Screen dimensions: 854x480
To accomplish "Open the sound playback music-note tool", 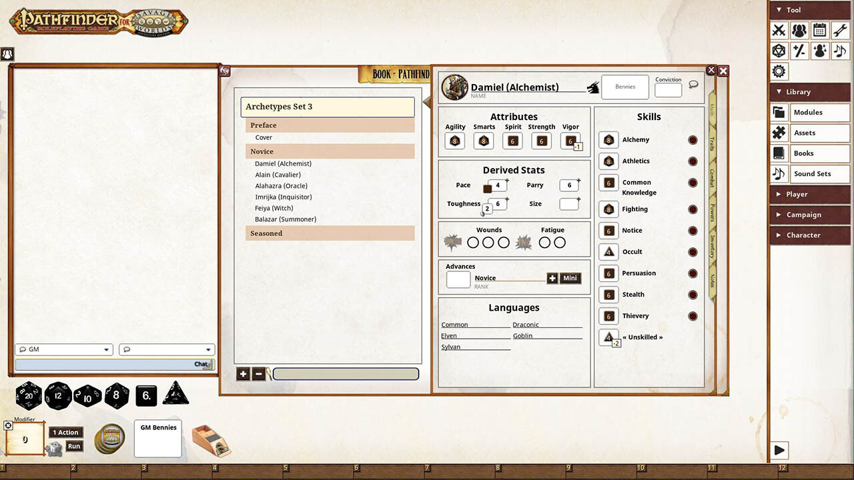I will [x=838, y=50].
